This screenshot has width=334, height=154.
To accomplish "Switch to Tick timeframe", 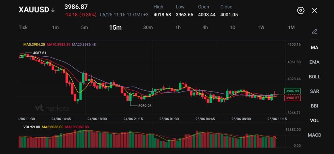I will tap(23, 27).
